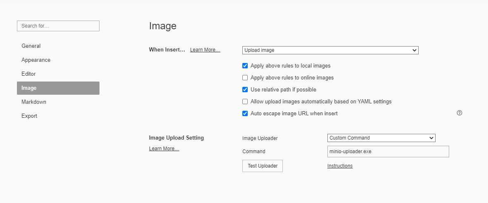Screen dimensions: 488x203
Task: Enable upload images automatically based on YAML
Action: pyautogui.click(x=245, y=101)
